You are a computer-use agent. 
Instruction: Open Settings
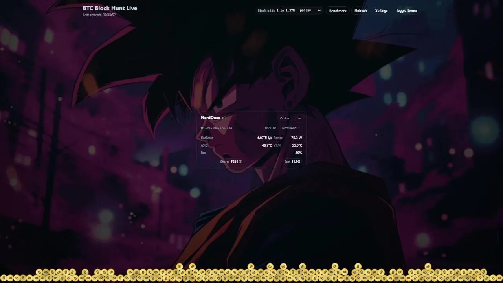coord(381,11)
